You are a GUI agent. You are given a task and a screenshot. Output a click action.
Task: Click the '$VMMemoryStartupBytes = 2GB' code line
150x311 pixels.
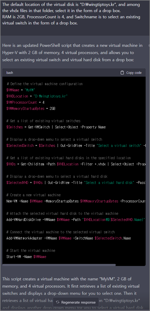[x=31, y=109]
